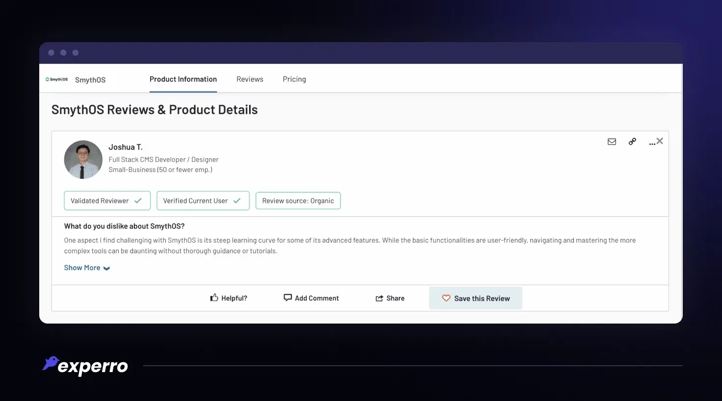The width and height of the screenshot is (722, 401).
Task: Click the Verified Current User badge
Action: pyautogui.click(x=203, y=200)
